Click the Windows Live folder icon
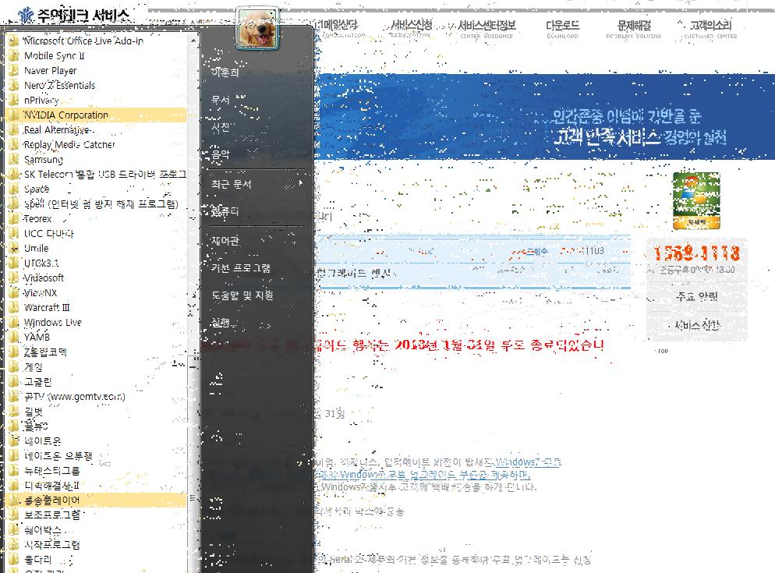Screen dimensions: 775x573 tap(14, 322)
